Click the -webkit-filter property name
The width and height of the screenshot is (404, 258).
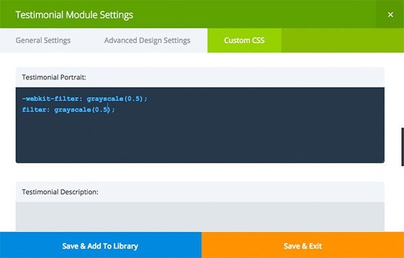[x=50, y=99]
